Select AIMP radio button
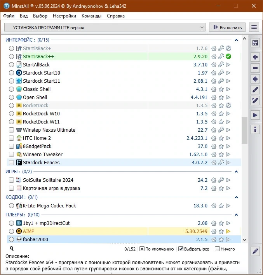Screen dimensions: 263x275 pos(11,231)
